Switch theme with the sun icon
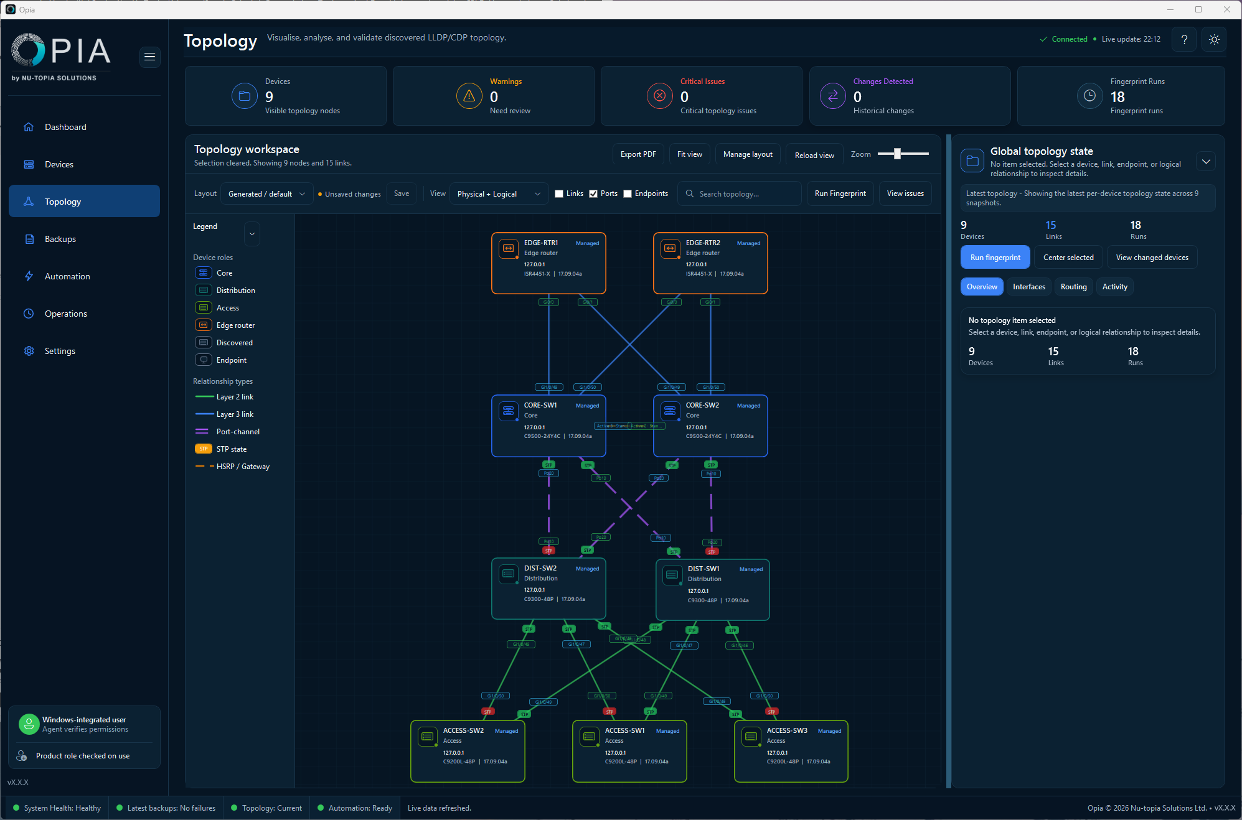 1214,39
